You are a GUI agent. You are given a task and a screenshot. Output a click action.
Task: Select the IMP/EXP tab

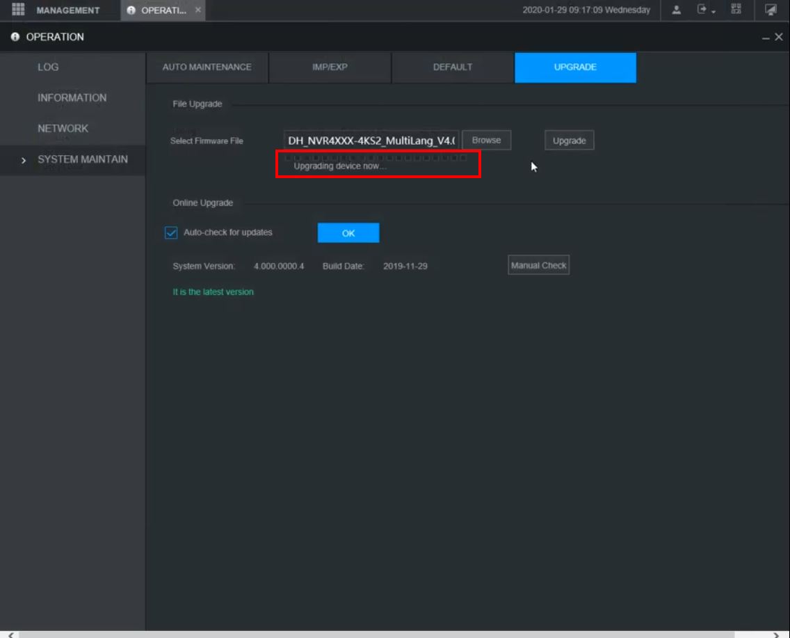tap(330, 67)
